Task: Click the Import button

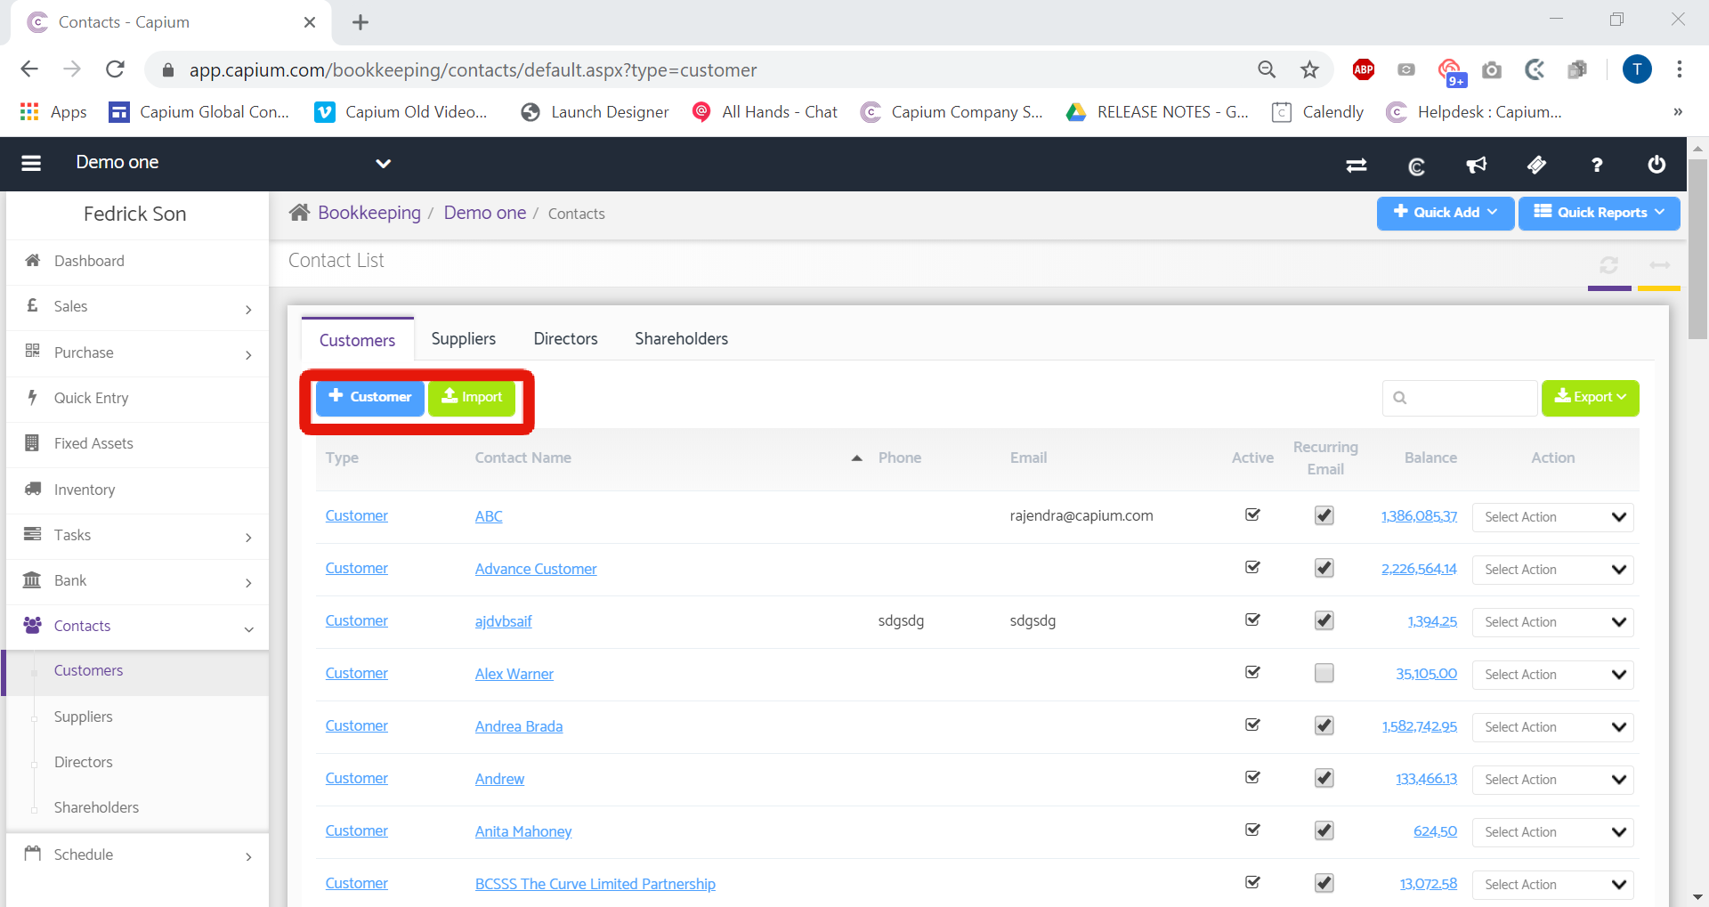Action: coord(472,398)
